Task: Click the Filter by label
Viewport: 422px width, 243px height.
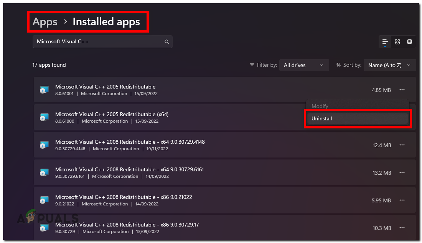Action: coord(267,65)
